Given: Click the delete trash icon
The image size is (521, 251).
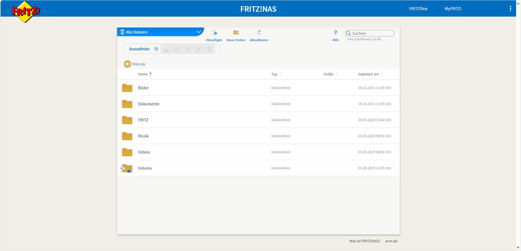Looking at the screenshot, I should click(x=209, y=49).
